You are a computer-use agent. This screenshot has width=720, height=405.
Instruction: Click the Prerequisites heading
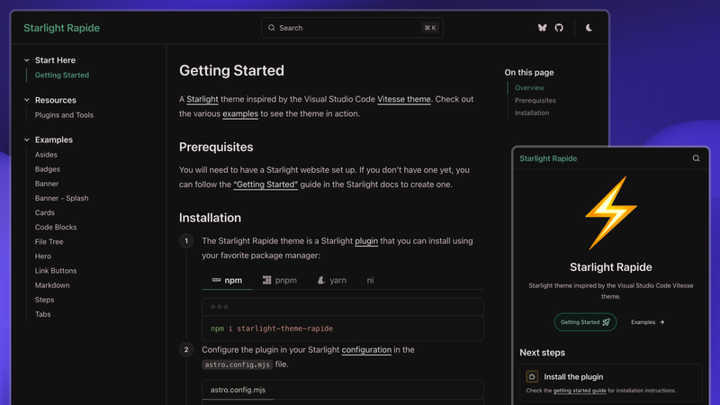(x=216, y=147)
